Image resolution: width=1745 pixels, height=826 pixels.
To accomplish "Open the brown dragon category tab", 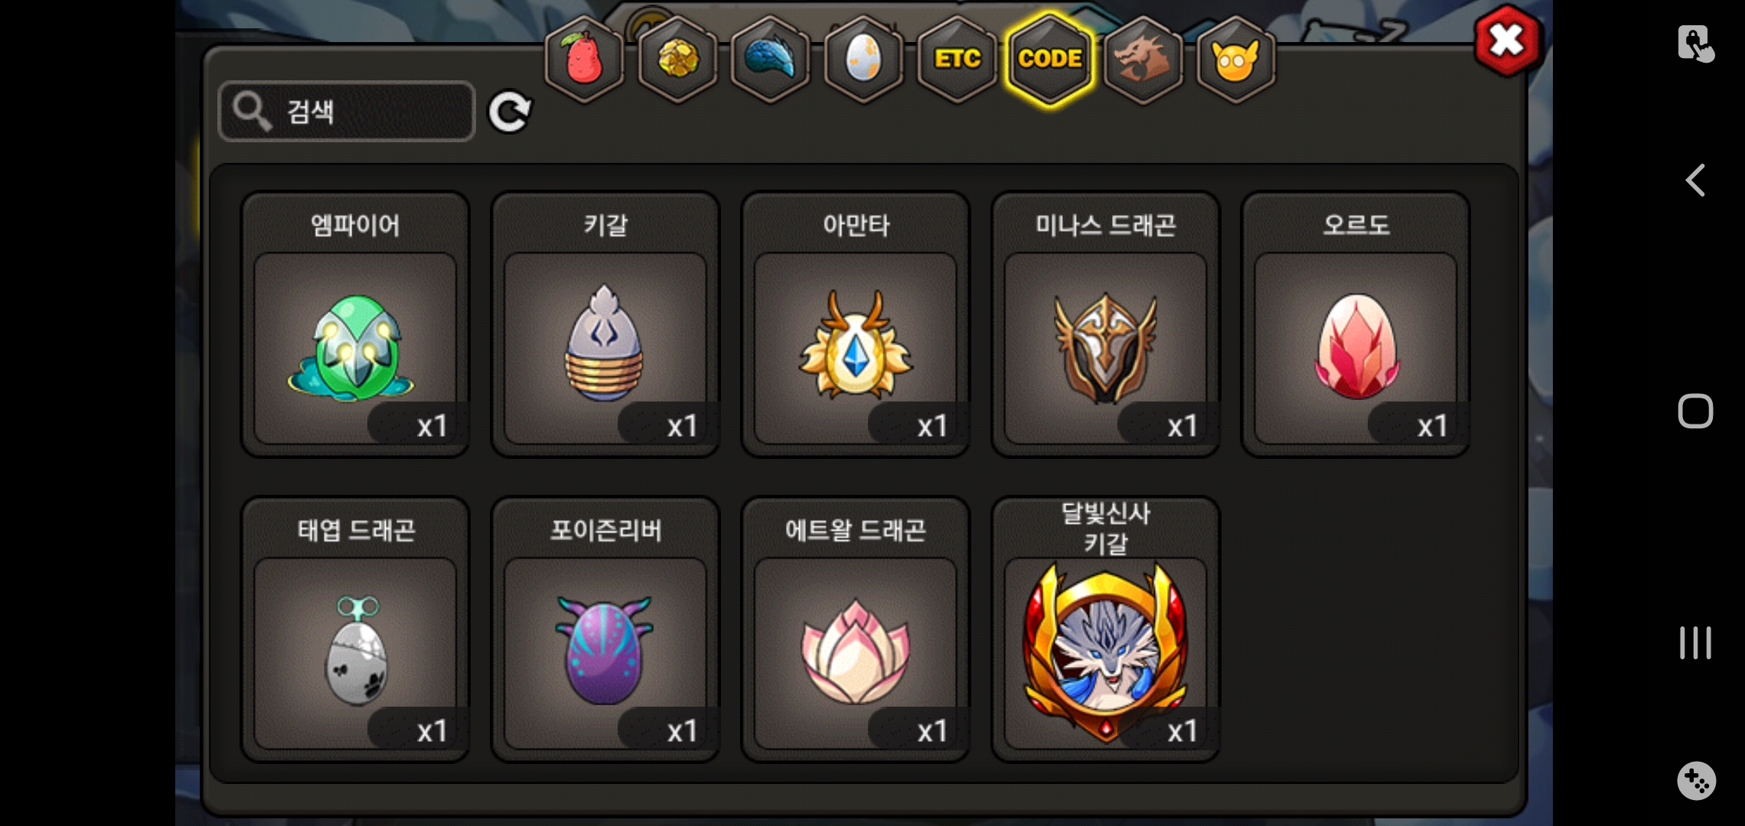I will coord(1143,59).
